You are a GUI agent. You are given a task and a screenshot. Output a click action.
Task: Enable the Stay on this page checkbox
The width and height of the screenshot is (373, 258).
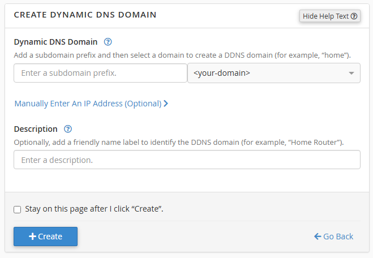[18, 209]
